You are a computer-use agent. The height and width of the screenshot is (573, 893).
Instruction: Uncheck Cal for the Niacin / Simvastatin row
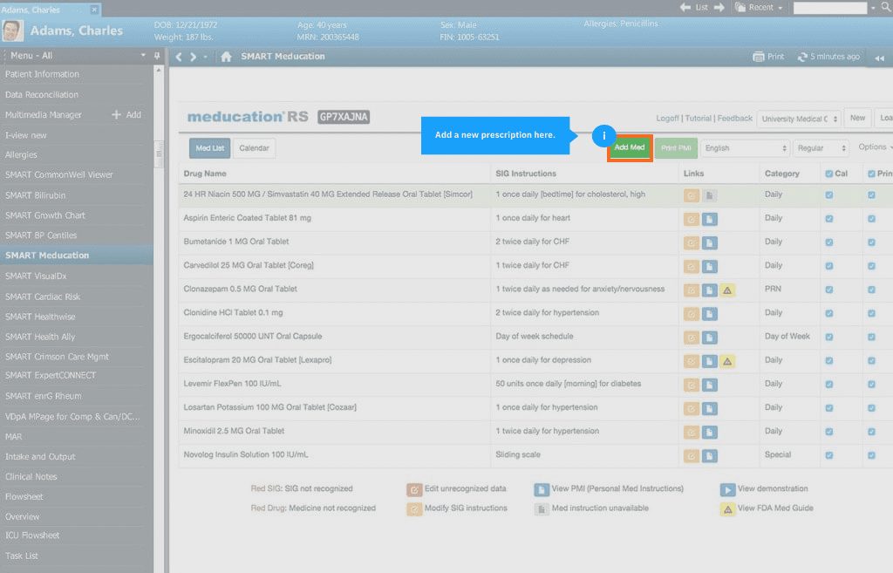pyautogui.click(x=829, y=194)
